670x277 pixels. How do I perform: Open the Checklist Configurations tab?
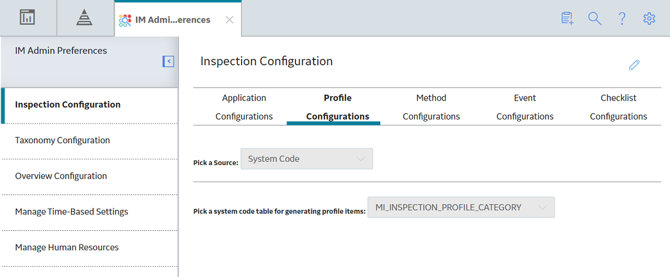tap(618, 107)
